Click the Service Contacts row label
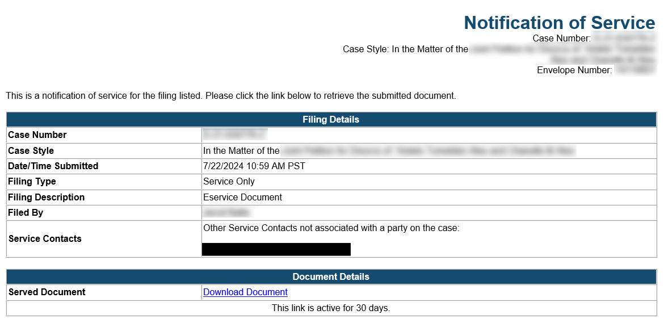Viewport: 668px width, 327px height. click(45, 239)
